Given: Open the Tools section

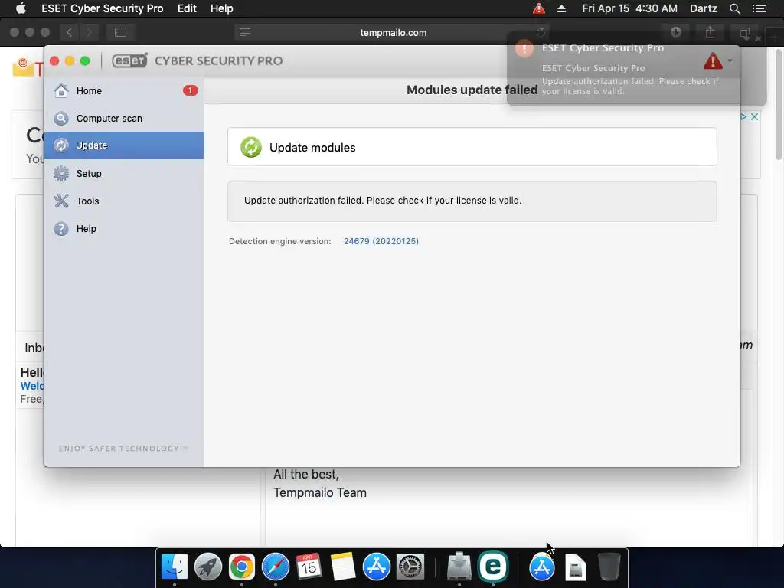Looking at the screenshot, I should [123, 201].
